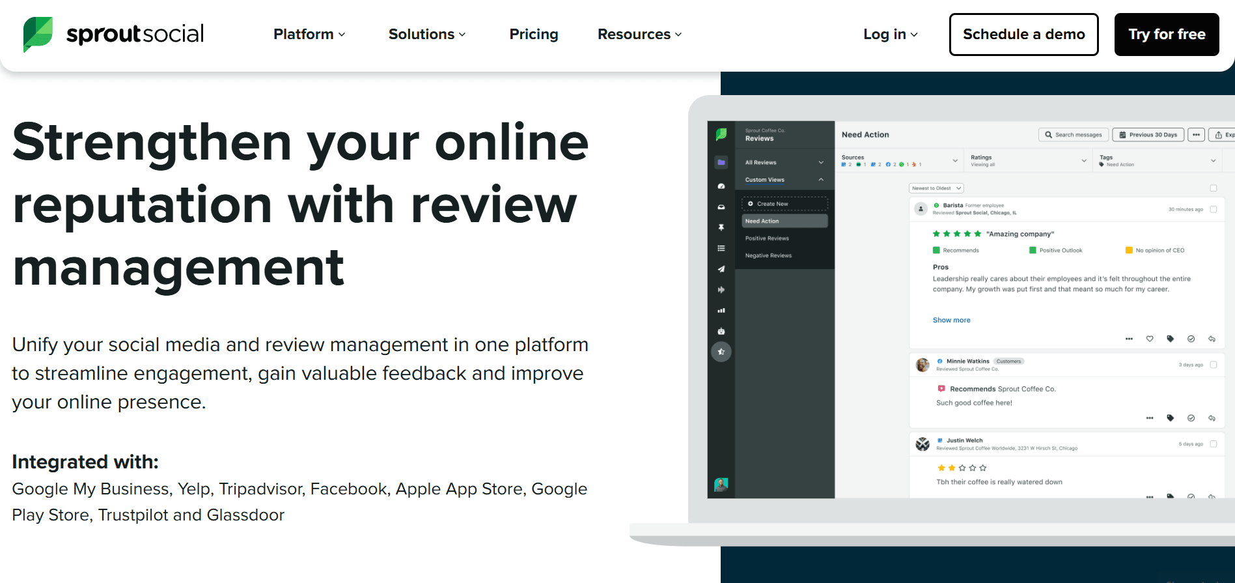Open the paper plane publishing icon
Image resolution: width=1235 pixels, height=583 pixels.
721,269
